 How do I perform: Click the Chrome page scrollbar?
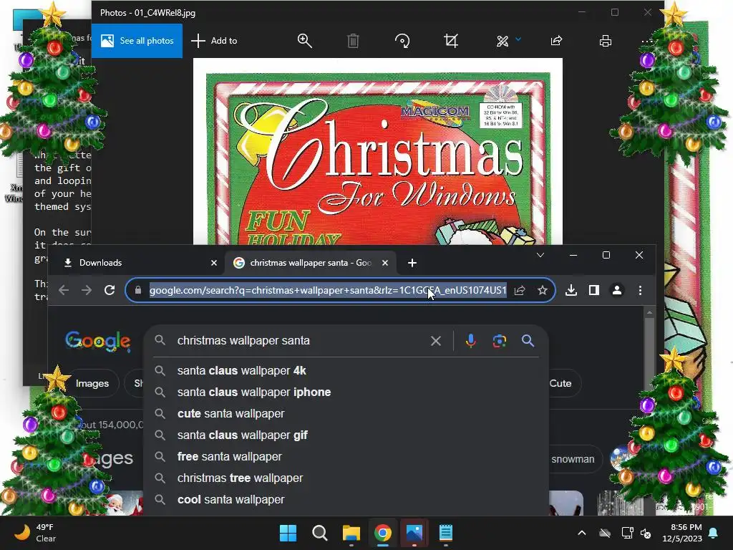click(x=649, y=355)
